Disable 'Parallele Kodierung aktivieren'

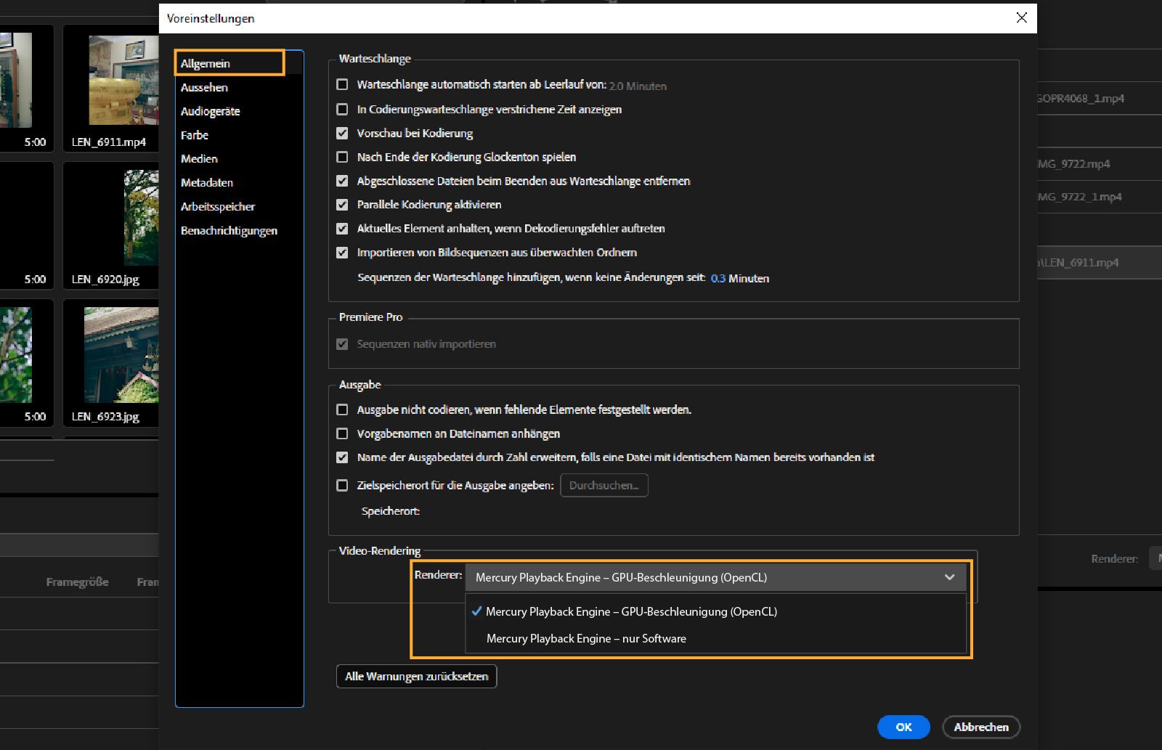click(342, 205)
